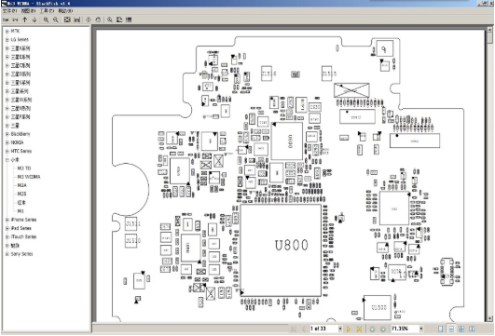
Task: Collapse the 小米 tree node
Action: [x=7, y=160]
